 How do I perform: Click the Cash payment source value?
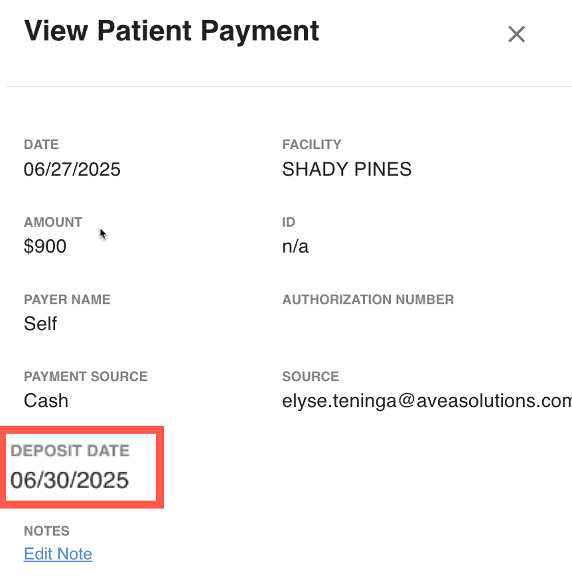coord(46,401)
